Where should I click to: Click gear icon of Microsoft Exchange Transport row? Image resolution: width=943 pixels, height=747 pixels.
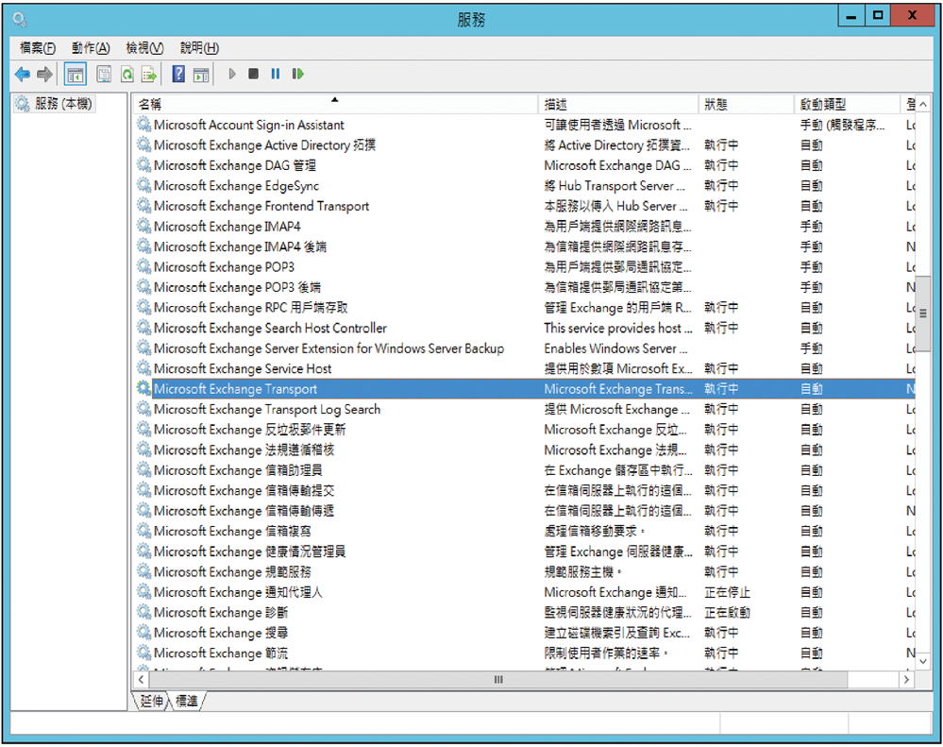(x=143, y=388)
